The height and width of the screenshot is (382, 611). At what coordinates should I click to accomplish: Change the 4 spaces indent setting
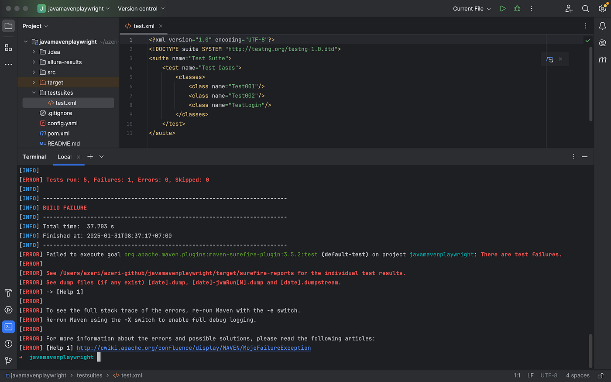pyautogui.click(x=577, y=375)
